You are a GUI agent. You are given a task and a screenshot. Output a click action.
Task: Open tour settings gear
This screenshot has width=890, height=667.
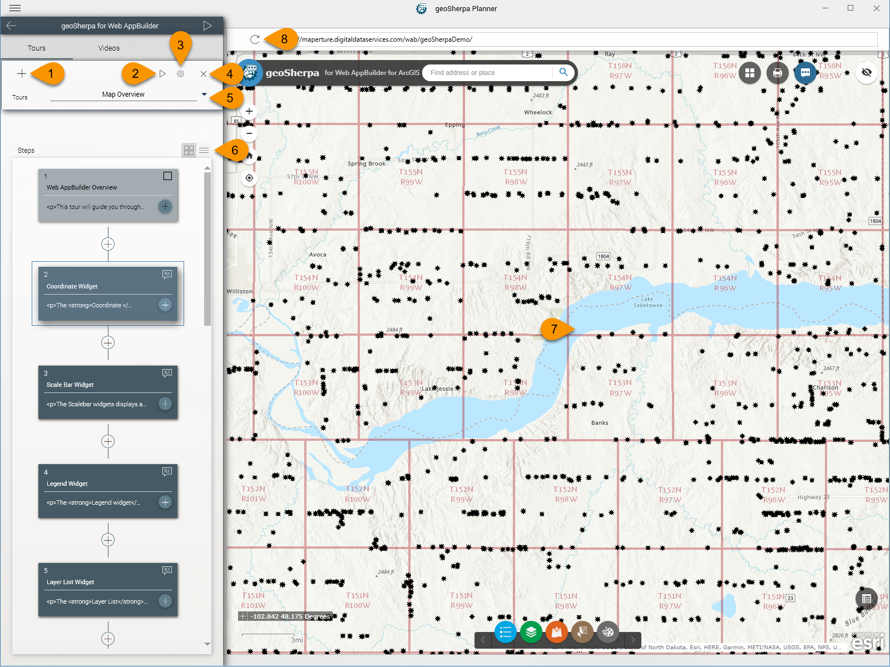(x=181, y=73)
